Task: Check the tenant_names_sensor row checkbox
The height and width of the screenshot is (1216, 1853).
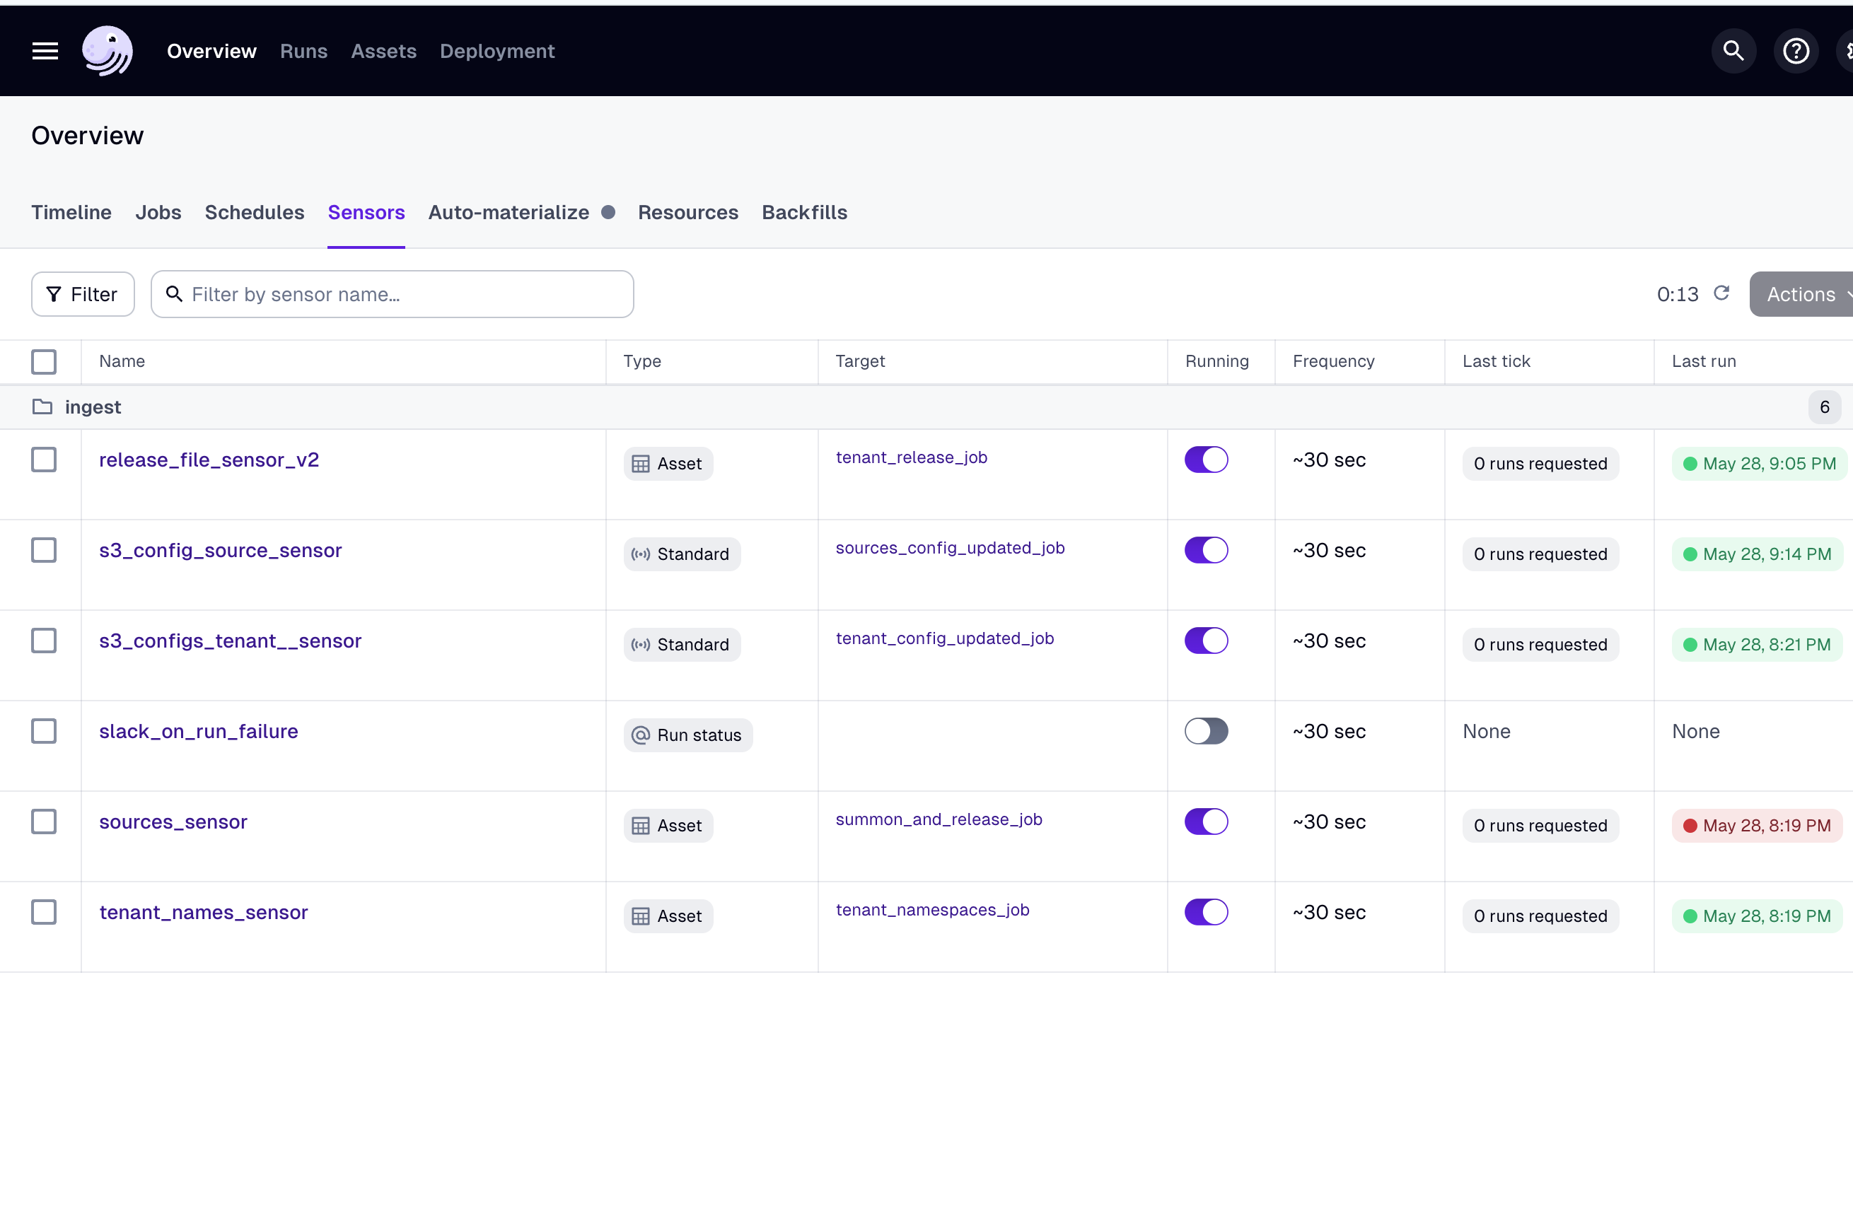Action: [x=44, y=911]
